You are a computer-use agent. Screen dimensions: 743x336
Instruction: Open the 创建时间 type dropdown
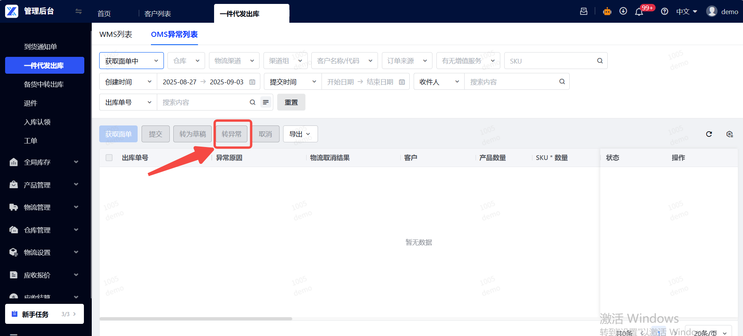click(128, 82)
